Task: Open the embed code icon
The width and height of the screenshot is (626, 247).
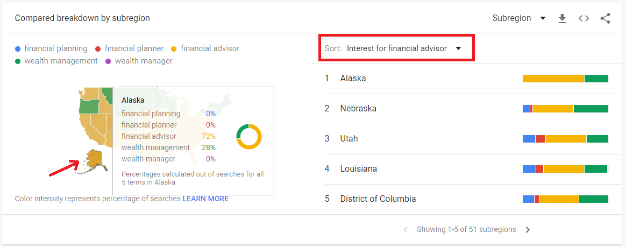Action: [584, 18]
